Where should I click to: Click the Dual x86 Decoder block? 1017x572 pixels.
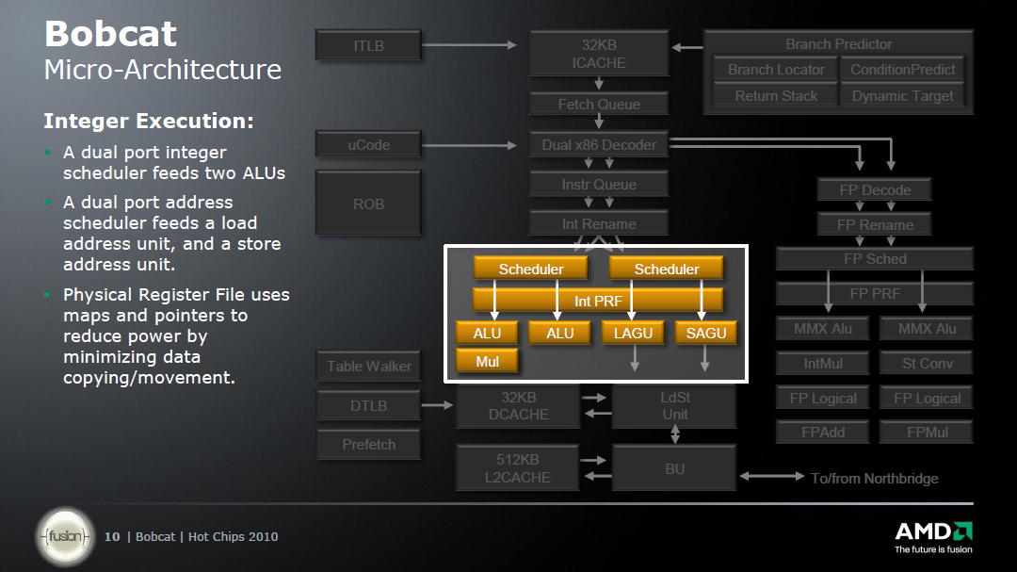pos(598,145)
